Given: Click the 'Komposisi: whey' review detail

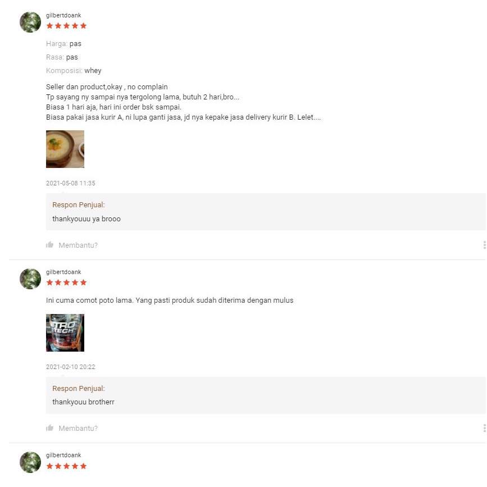Looking at the screenshot, I should pyautogui.click(x=74, y=71).
